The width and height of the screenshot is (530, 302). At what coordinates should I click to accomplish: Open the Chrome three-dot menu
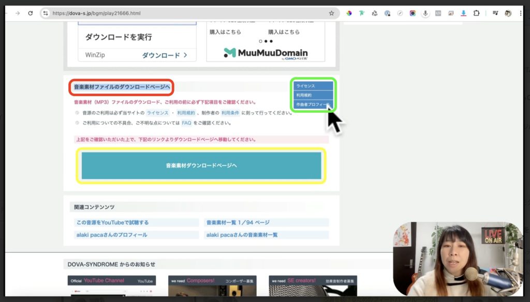click(521, 12)
